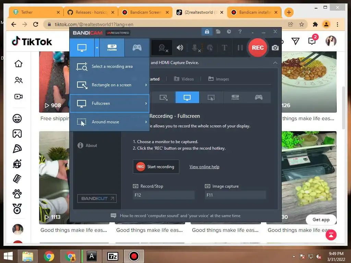Click Image capture hotkey field F11
351x263 pixels.
click(x=235, y=195)
